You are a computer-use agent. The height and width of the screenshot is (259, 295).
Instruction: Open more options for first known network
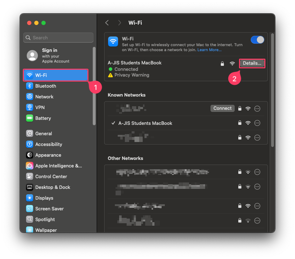(257, 108)
